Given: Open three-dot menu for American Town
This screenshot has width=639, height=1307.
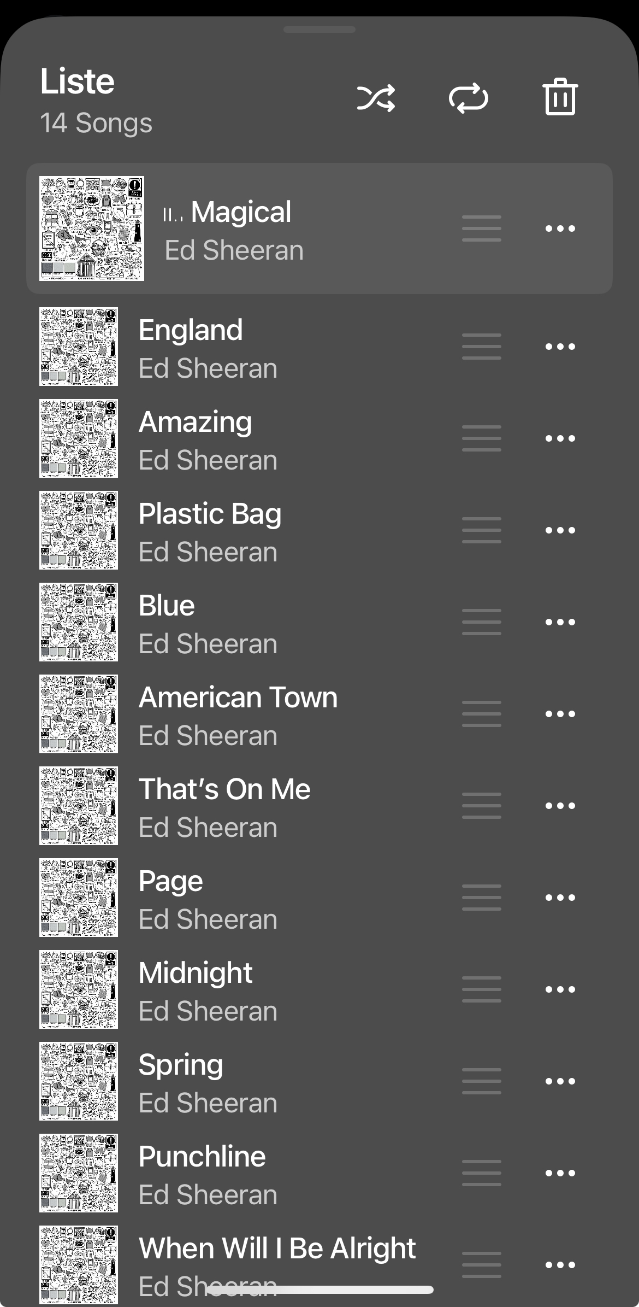Looking at the screenshot, I should (560, 714).
